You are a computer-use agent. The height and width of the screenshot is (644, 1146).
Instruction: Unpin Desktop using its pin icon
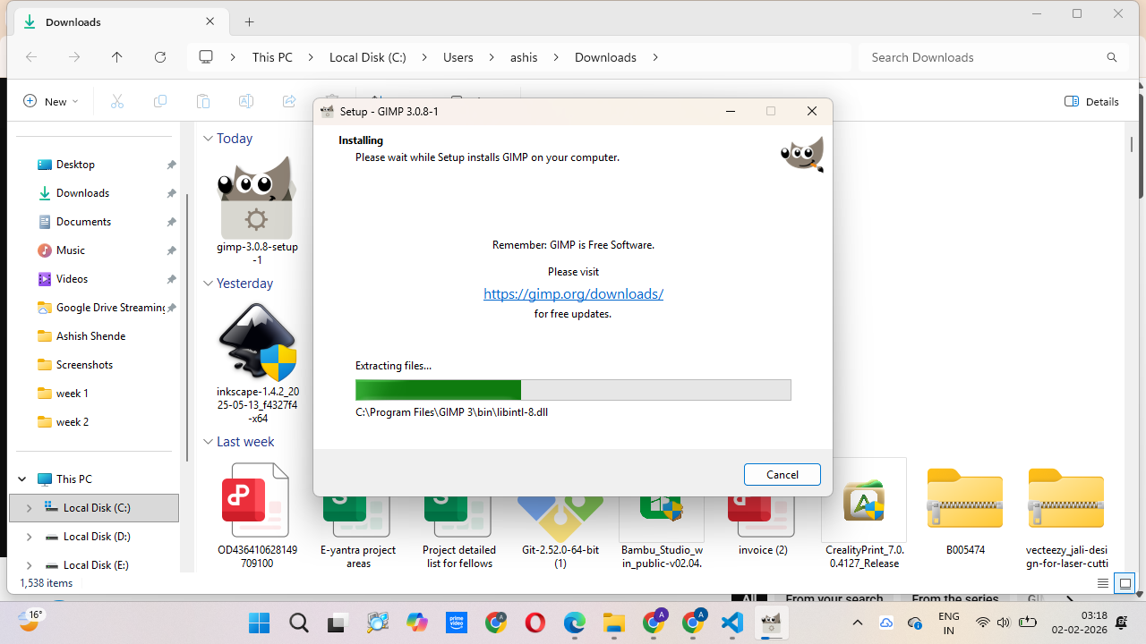(171, 165)
